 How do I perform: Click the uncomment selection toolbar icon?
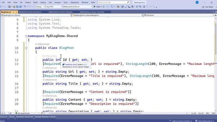point(140,7)
